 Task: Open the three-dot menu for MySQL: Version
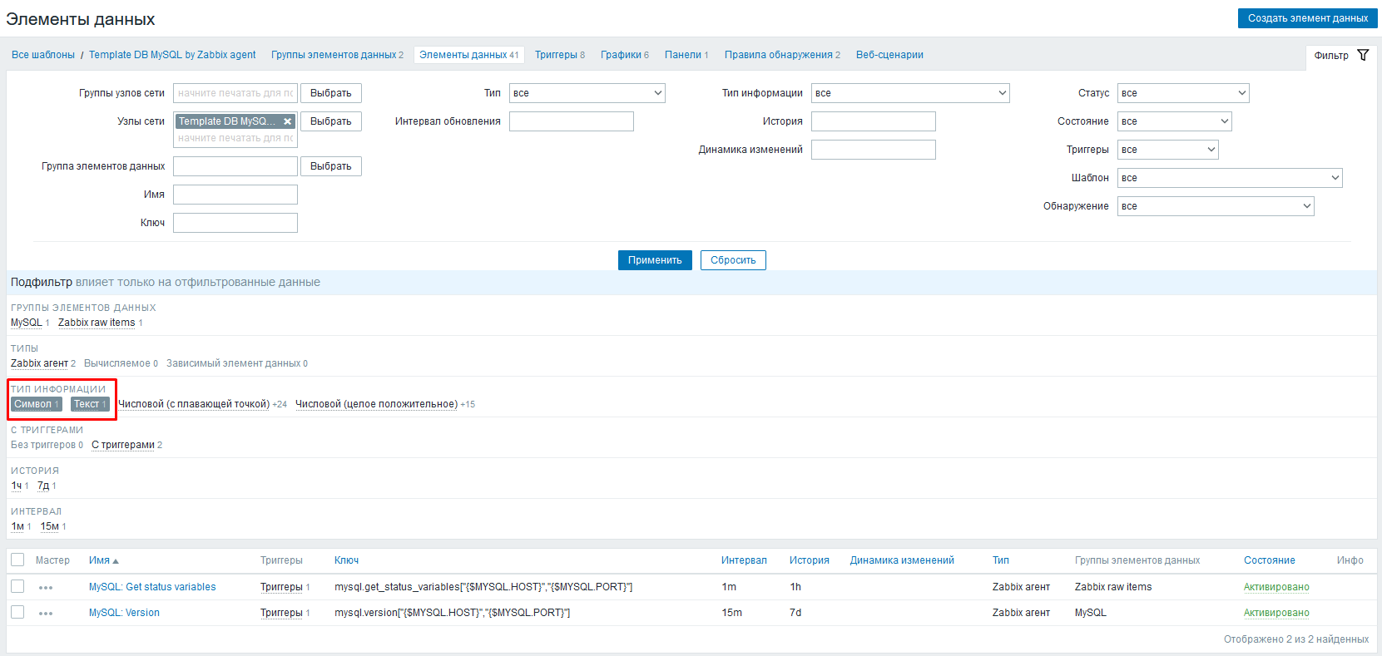click(46, 614)
